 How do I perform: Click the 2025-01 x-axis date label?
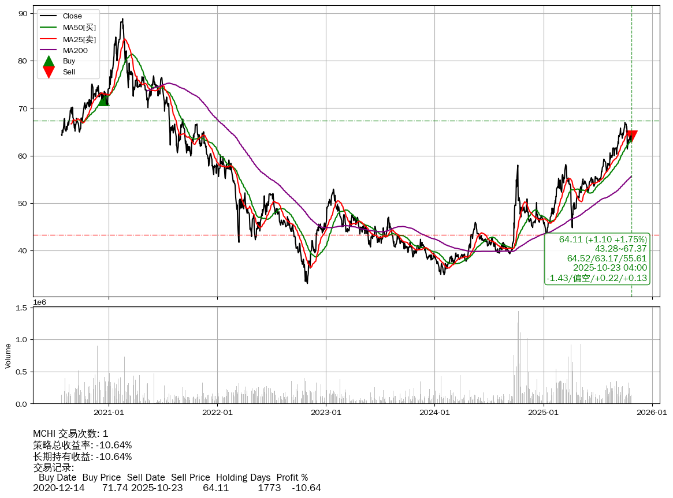tap(544, 413)
